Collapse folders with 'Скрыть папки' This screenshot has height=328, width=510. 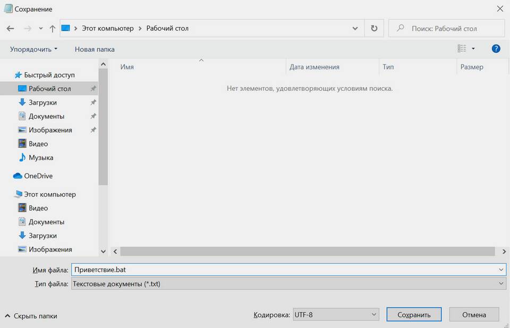click(x=31, y=316)
